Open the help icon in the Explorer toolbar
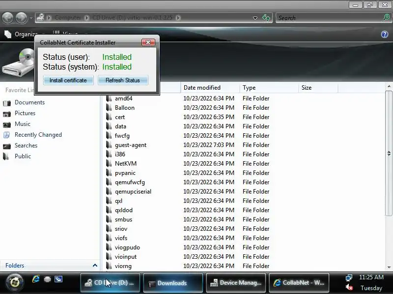The image size is (393, 294). [x=385, y=34]
